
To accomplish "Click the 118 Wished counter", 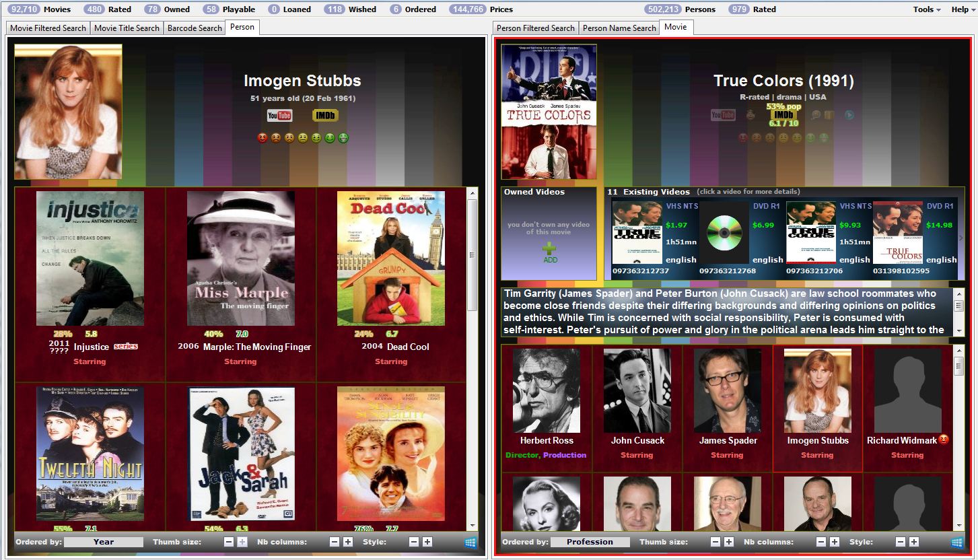I will click(350, 9).
